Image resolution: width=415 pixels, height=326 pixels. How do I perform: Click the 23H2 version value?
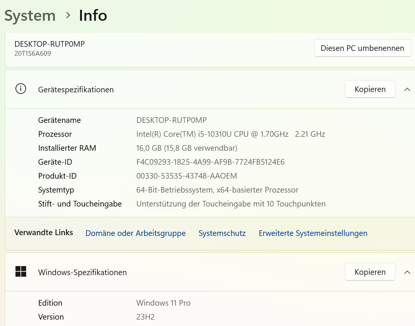pos(145,317)
